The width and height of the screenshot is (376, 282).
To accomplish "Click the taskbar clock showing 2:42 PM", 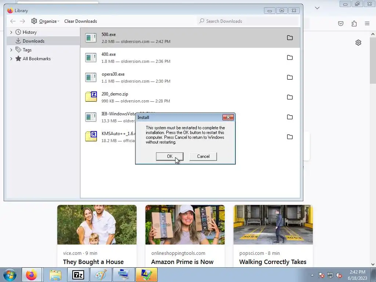I will (357, 272).
